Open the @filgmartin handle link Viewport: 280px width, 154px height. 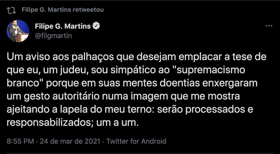click(x=53, y=36)
